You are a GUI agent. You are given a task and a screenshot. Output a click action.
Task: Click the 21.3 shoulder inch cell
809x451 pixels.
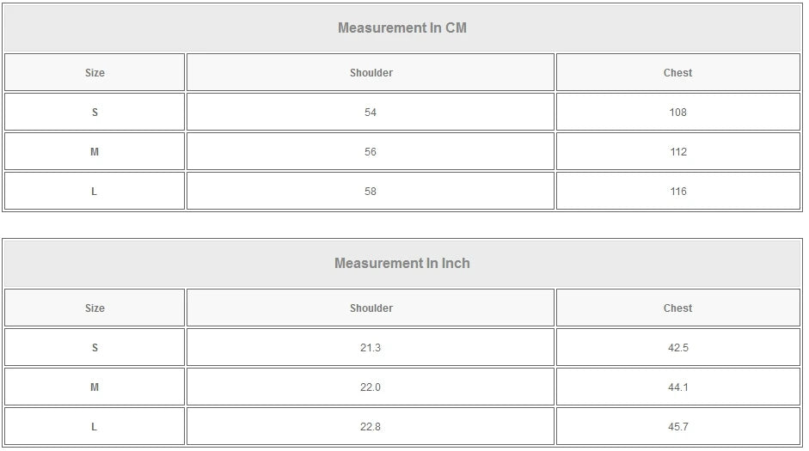[371, 348]
